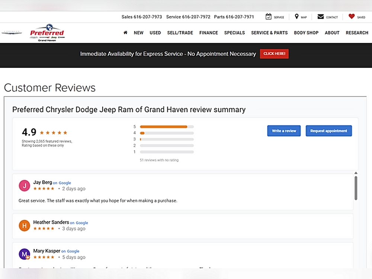Filter by the 1-star rating bar
The width and height of the screenshot is (372, 279).
pyautogui.click(x=167, y=152)
